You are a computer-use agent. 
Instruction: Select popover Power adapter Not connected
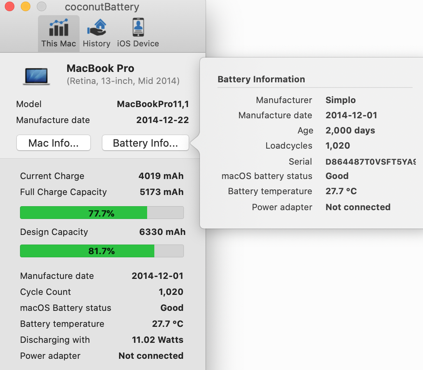click(x=358, y=207)
